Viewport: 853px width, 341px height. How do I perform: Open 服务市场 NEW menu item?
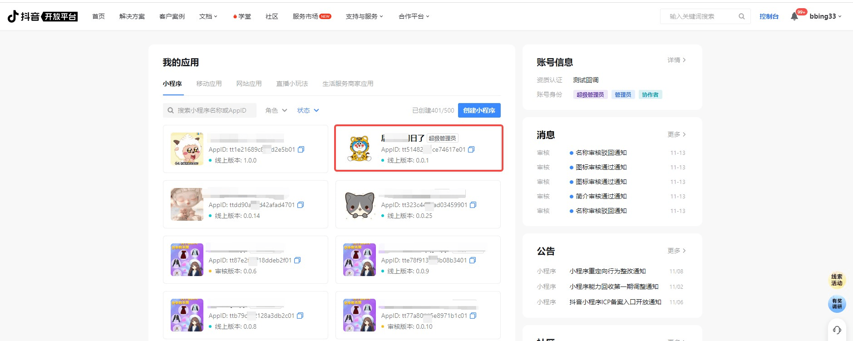pyautogui.click(x=312, y=16)
